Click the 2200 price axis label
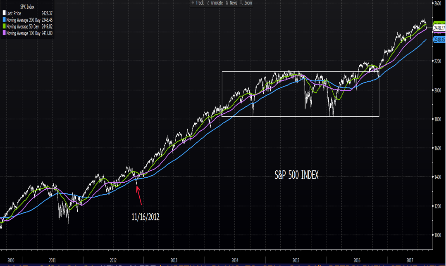This screenshot has width=446, height=266. [x=437, y=61]
